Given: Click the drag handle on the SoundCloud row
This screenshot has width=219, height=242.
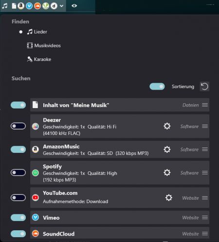Looking at the screenshot, I should tap(205, 234).
